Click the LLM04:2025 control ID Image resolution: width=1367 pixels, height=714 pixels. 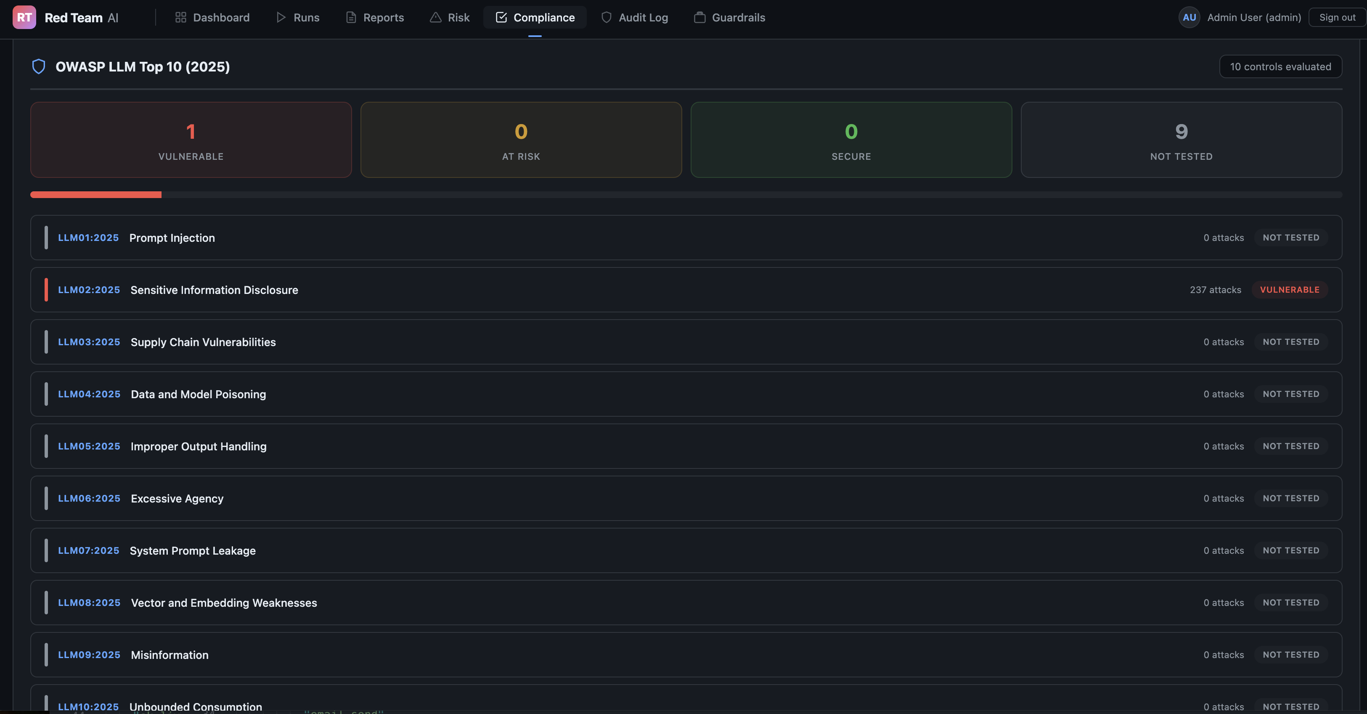pos(89,394)
